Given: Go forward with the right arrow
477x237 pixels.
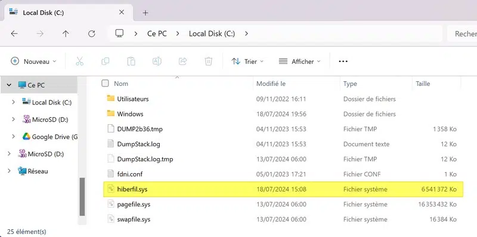Looking at the screenshot, I should click(40, 33).
